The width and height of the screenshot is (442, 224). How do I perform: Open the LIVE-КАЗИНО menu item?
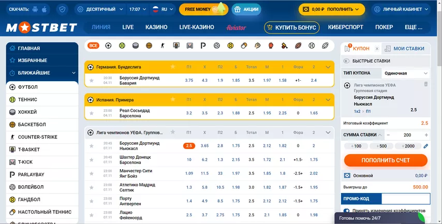click(196, 27)
